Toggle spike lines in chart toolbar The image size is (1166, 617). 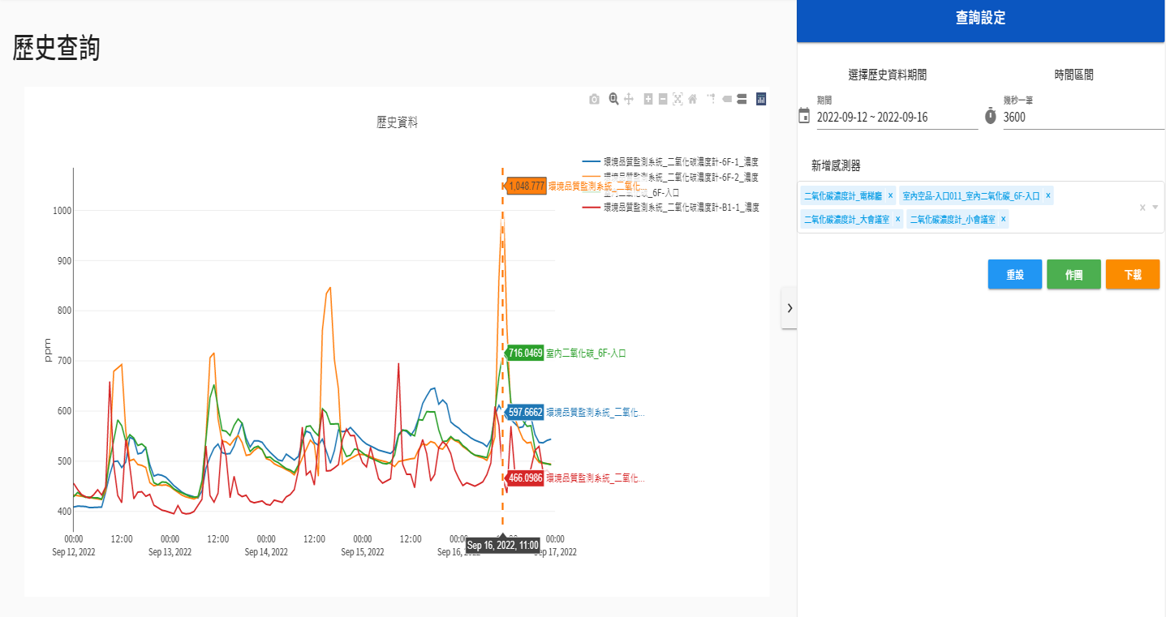point(712,99)
